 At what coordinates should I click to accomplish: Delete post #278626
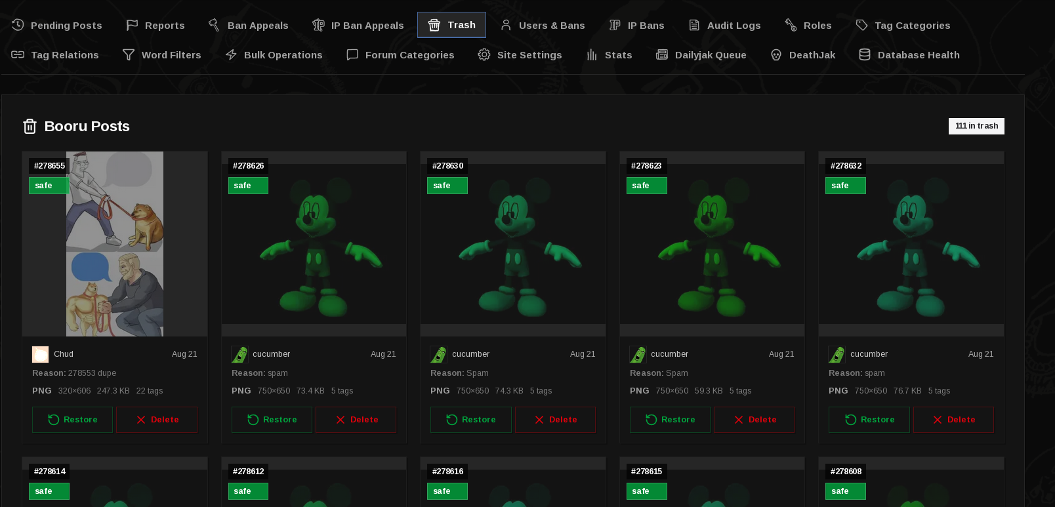tap(356, 420)
